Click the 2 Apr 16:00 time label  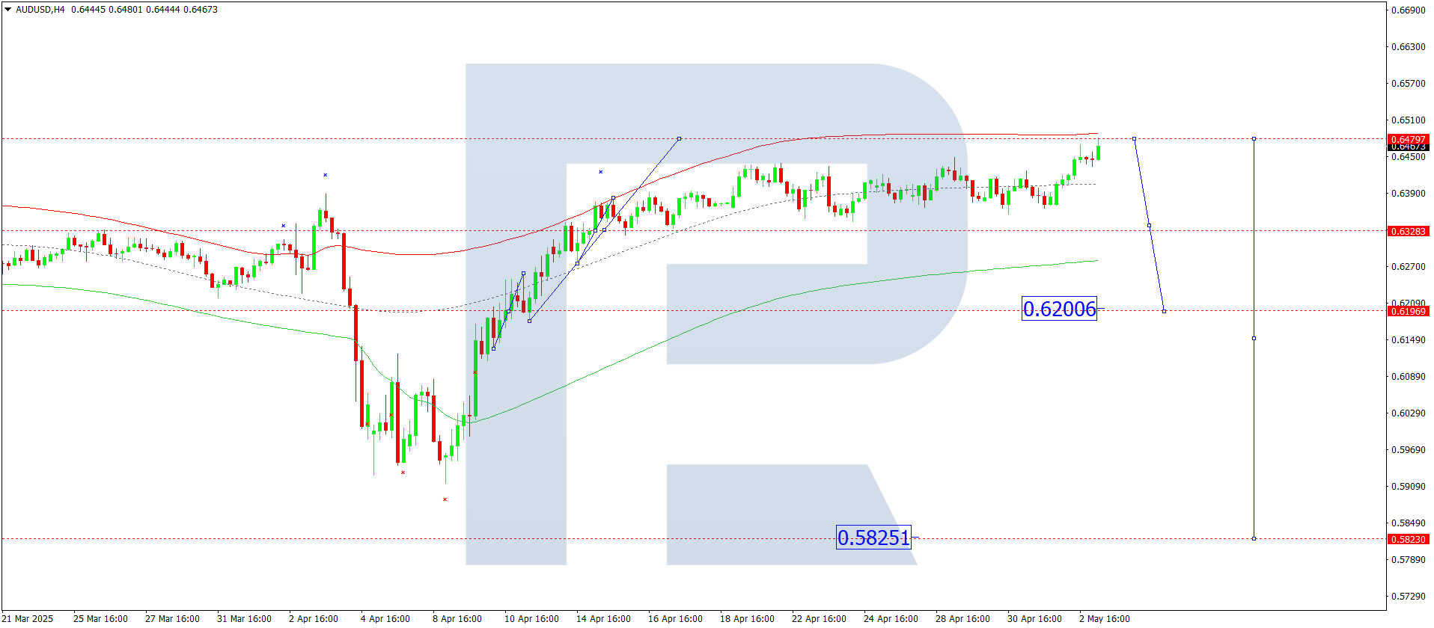click(313, 619)
